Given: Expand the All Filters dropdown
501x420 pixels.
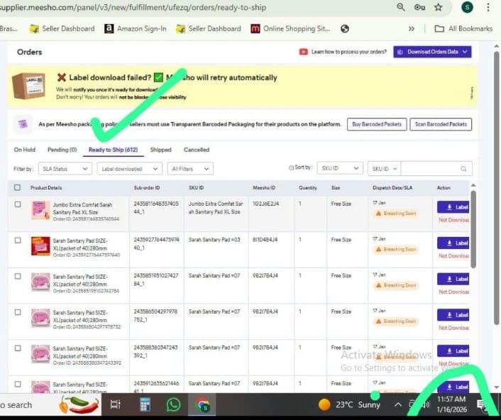Looking at the screenshot, I should tap(189, 169).
